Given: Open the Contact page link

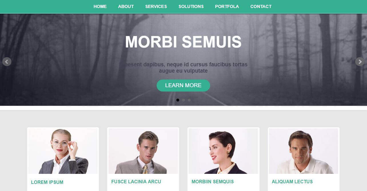Looking at the screenshot, I should coord(261,7).
